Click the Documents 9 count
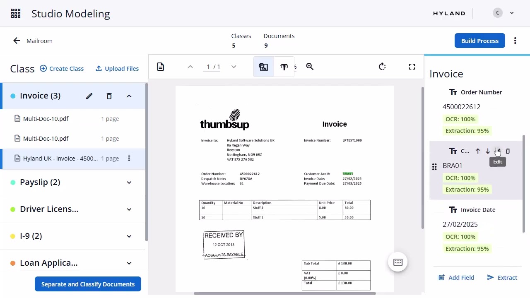The height and width of the screenshot is (298, 530). tap(279, 41)
